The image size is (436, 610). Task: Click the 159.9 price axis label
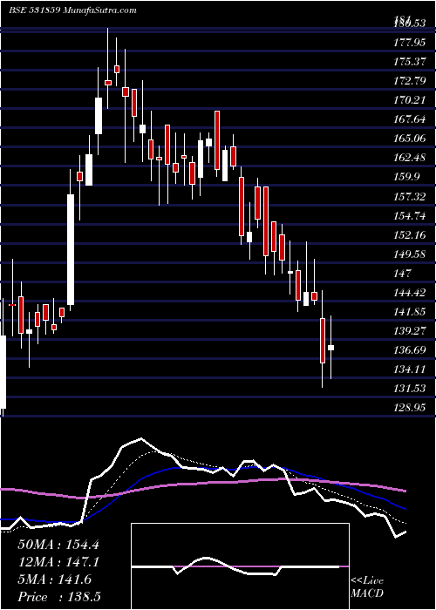click(407, 177)
